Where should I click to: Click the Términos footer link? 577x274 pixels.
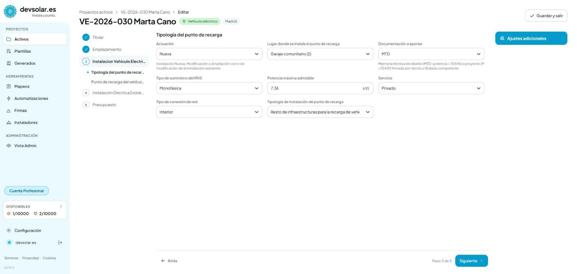point(11,258)
